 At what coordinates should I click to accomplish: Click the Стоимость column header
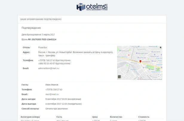tap(144, 117)
